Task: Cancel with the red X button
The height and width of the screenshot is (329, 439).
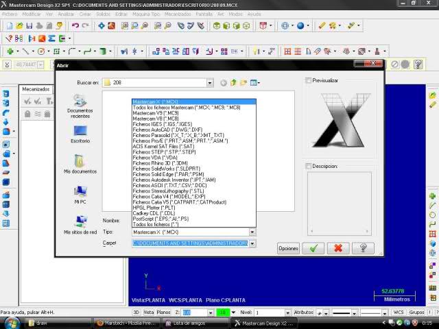Action: (338, 248)
